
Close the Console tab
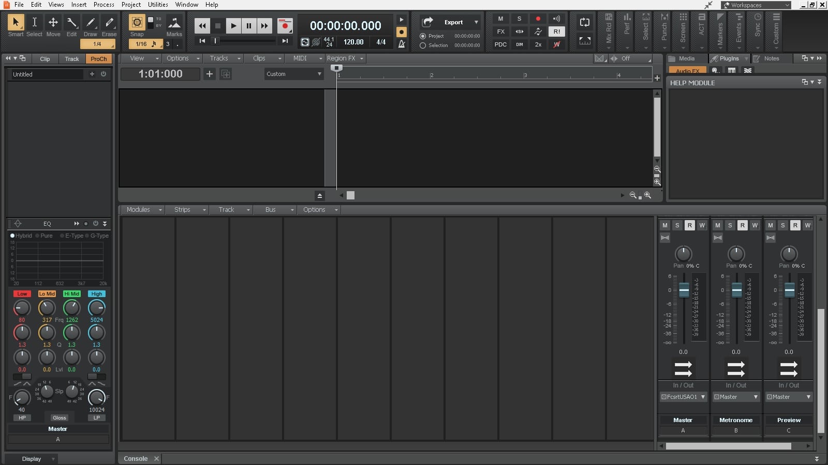click(156, 459)
